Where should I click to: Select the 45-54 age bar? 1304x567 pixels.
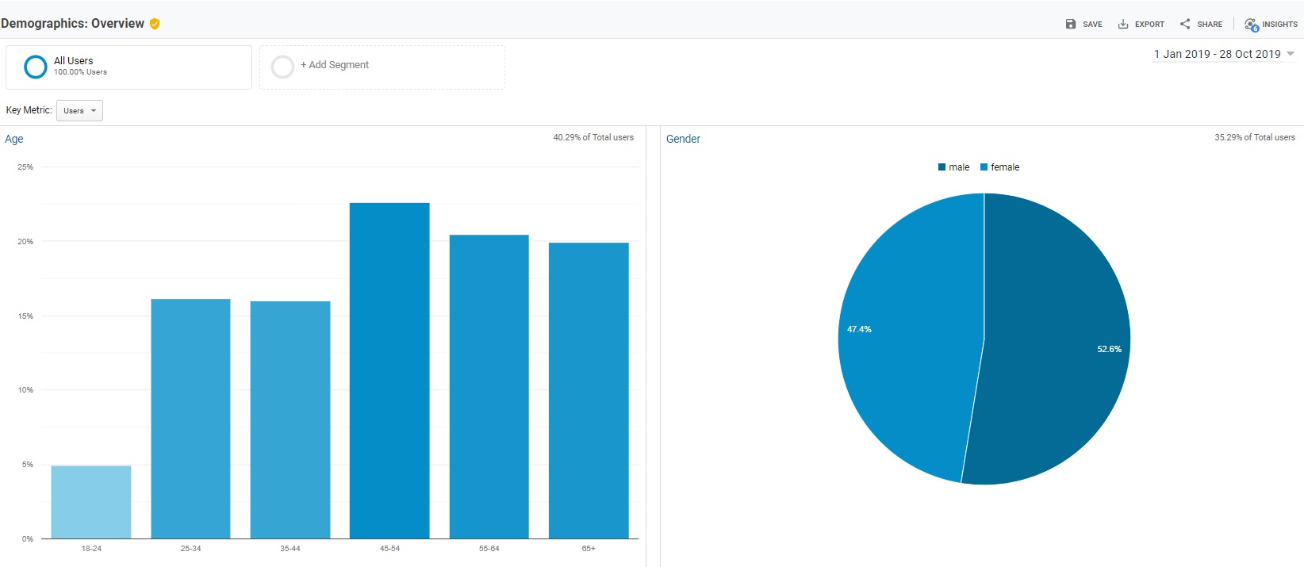pos(389,370)
